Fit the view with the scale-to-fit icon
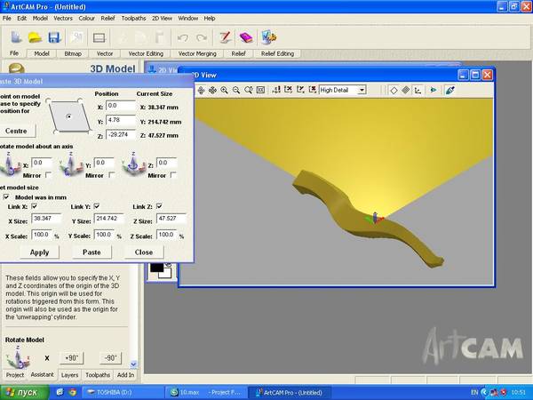Screen dimensions: 533x400 pyautogui.click(x=260, y=90)
